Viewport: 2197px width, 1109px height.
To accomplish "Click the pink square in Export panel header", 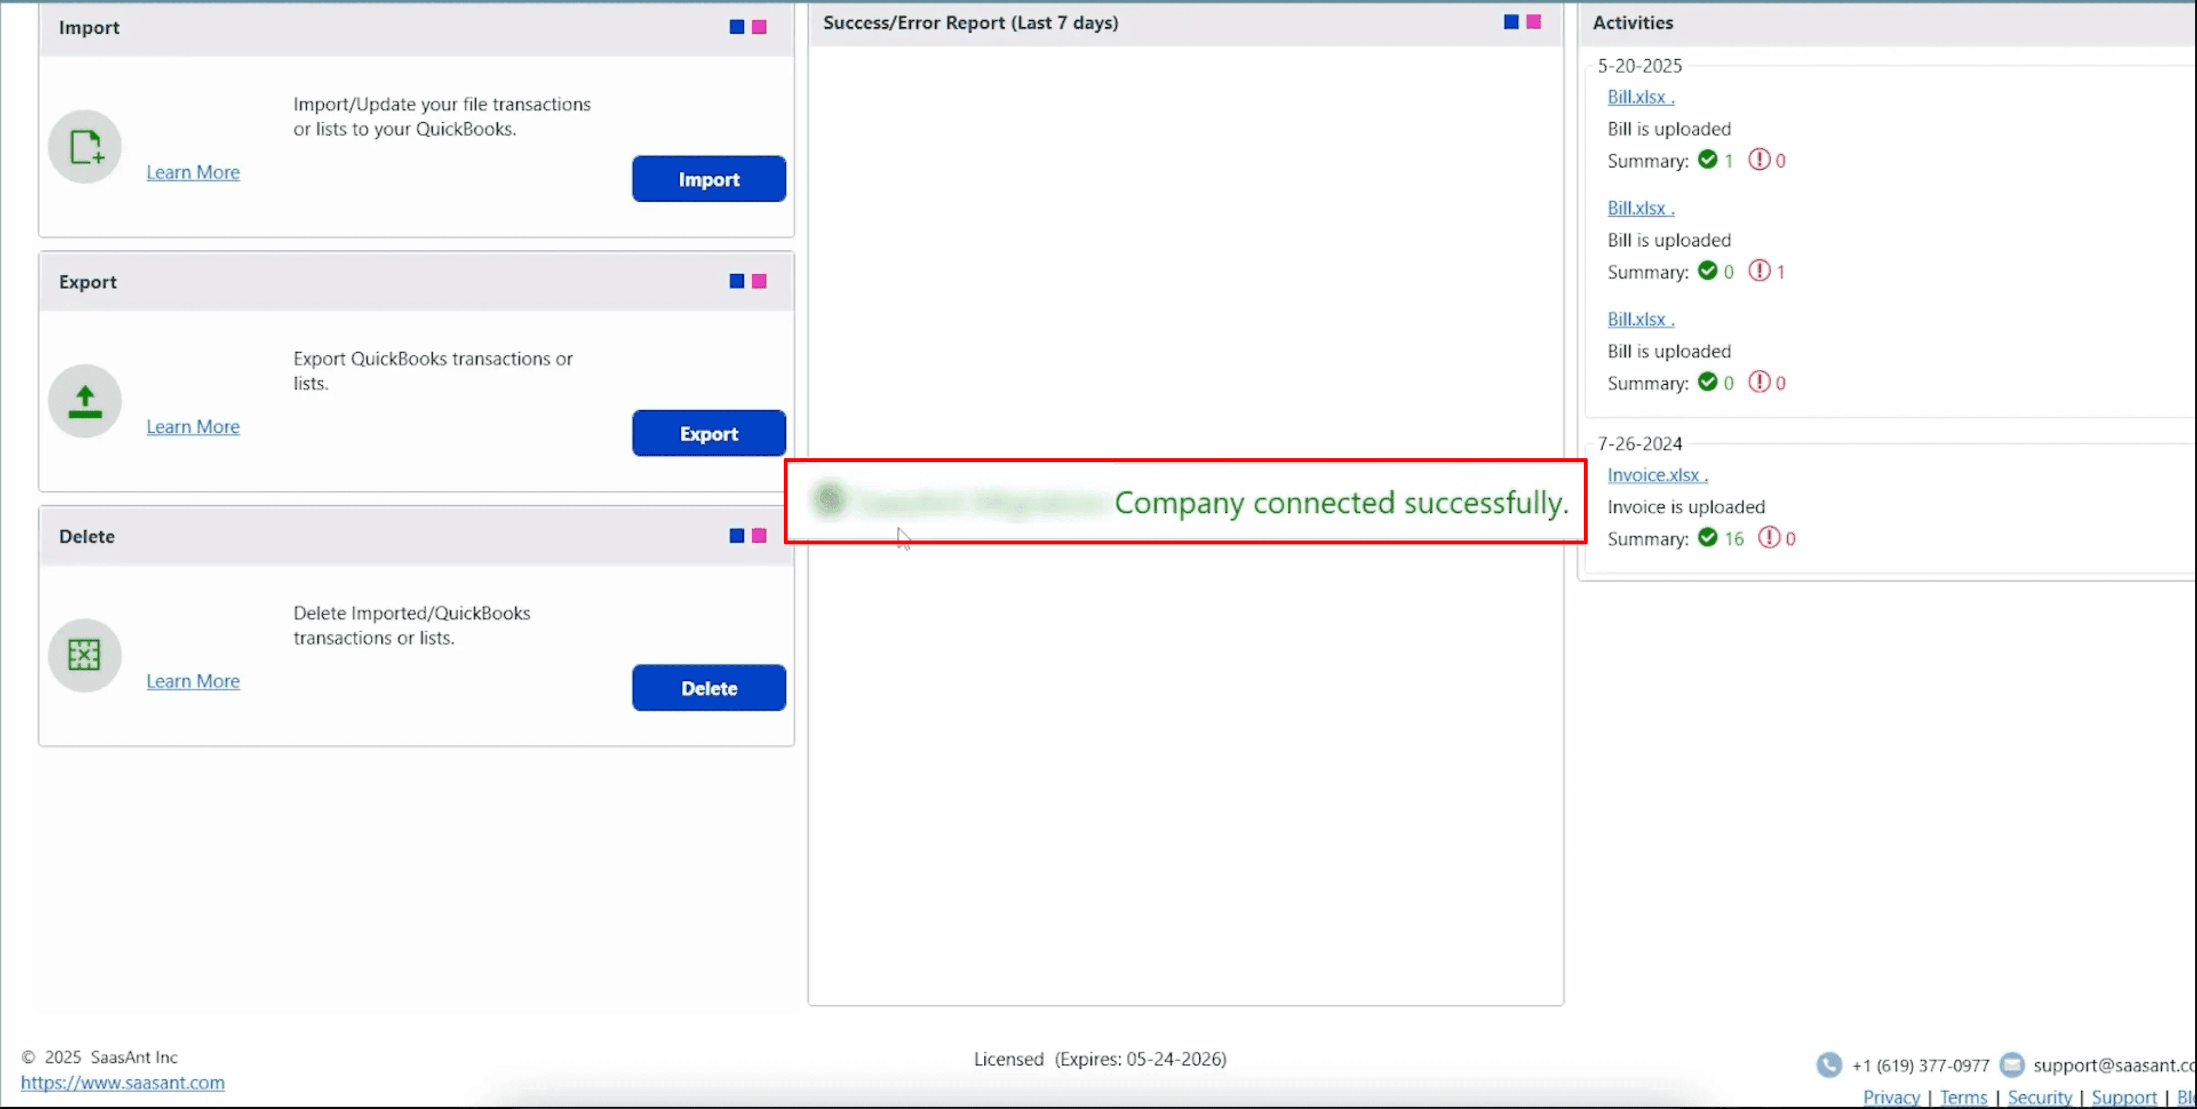I will click(759, 282).
